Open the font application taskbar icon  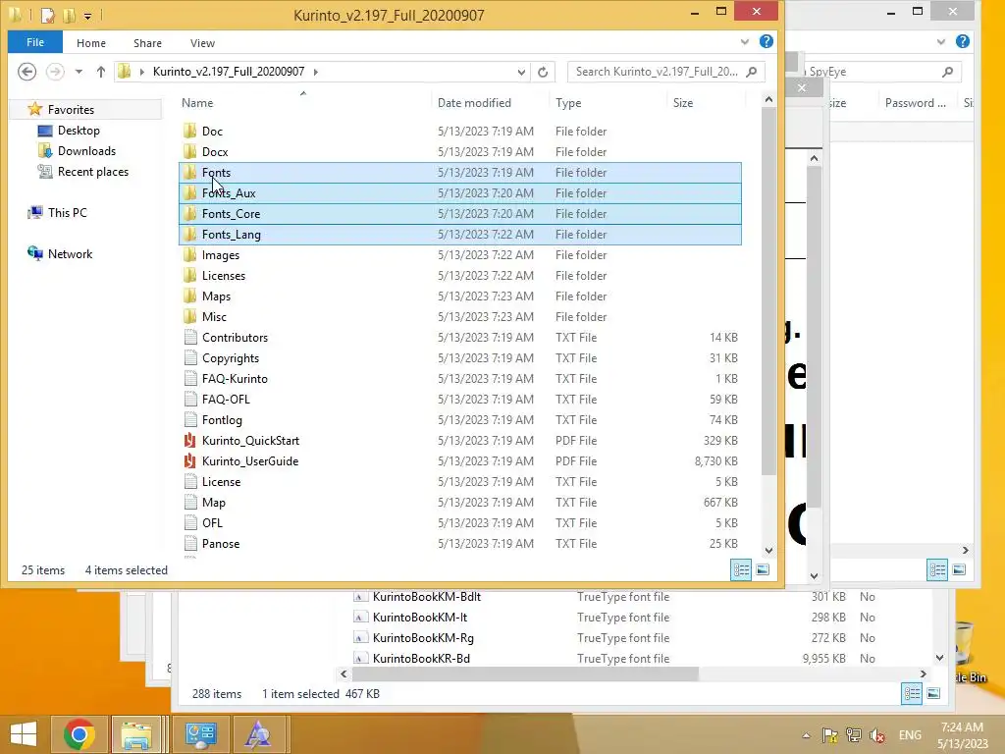(x=258, y=733)
